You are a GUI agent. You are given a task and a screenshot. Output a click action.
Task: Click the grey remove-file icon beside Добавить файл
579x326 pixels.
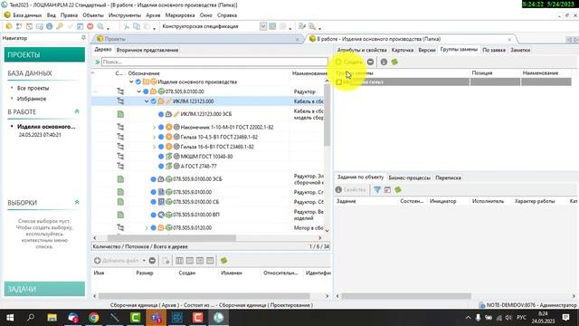(152, 261)
